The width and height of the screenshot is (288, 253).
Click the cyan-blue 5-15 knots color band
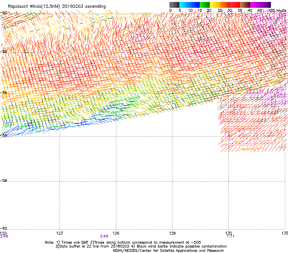click(x=190, y=5)
